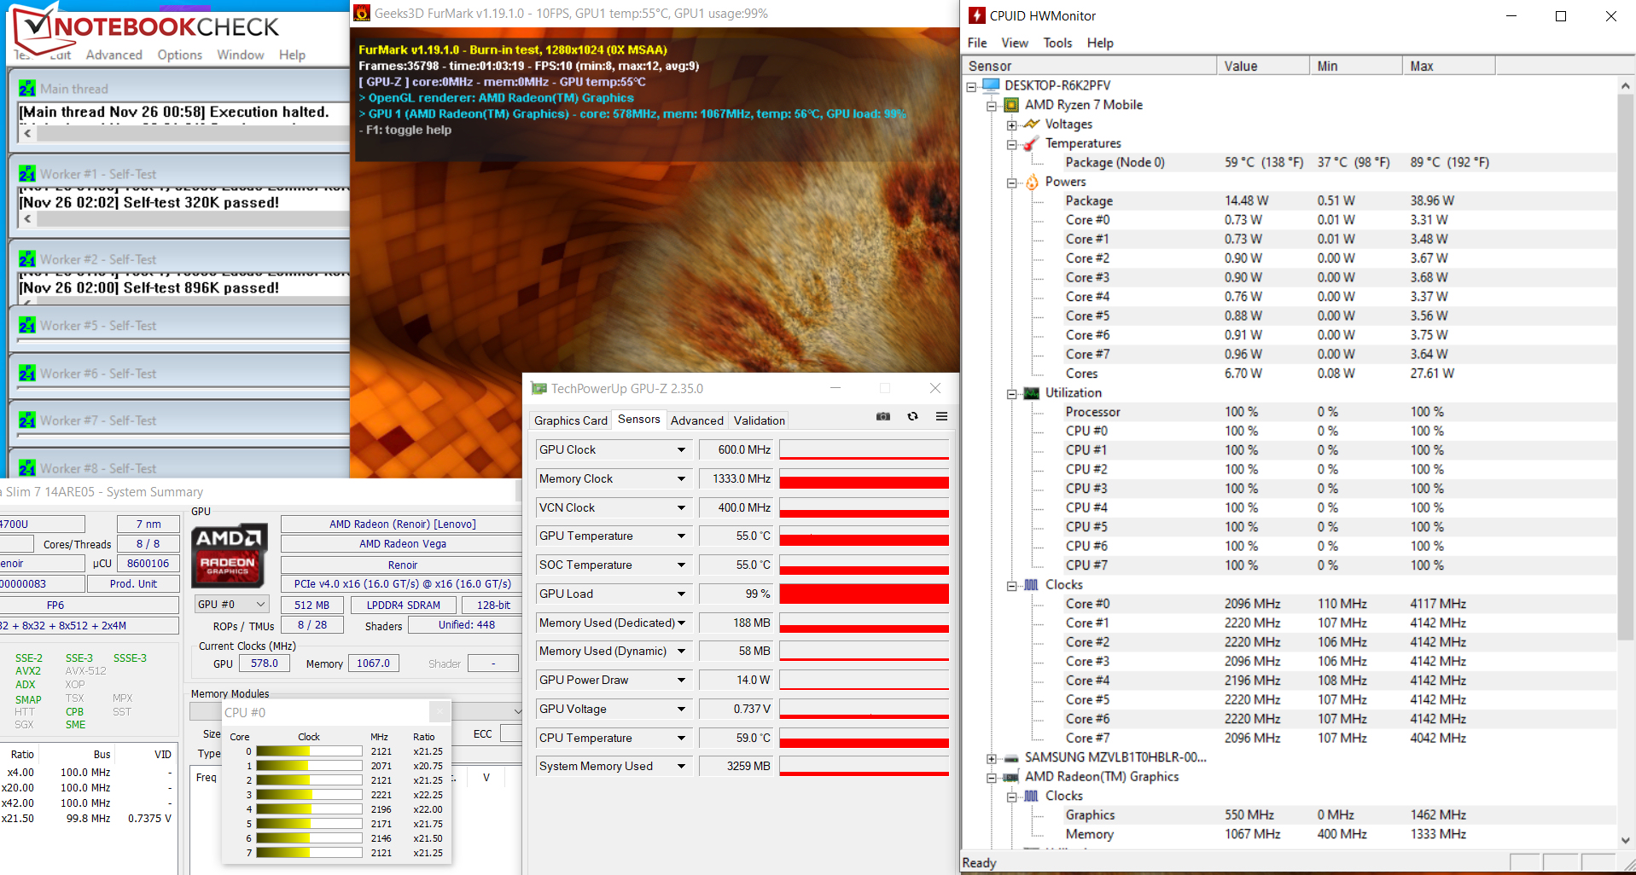Click the Utilization node icon
Image resolution: width=1636 pixels, height=875 pixels.
pyautogui.click(x=1032, y=393)
